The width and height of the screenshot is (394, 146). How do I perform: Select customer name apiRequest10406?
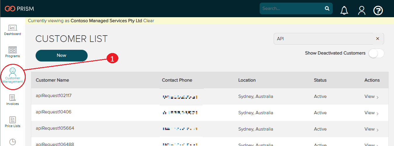pyautogui.click(x=53, y=112)
